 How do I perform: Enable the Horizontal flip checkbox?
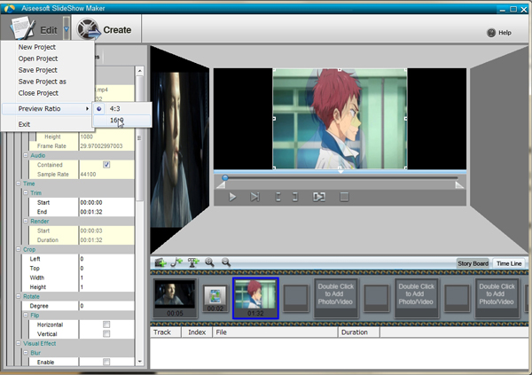tap(106, 324)
